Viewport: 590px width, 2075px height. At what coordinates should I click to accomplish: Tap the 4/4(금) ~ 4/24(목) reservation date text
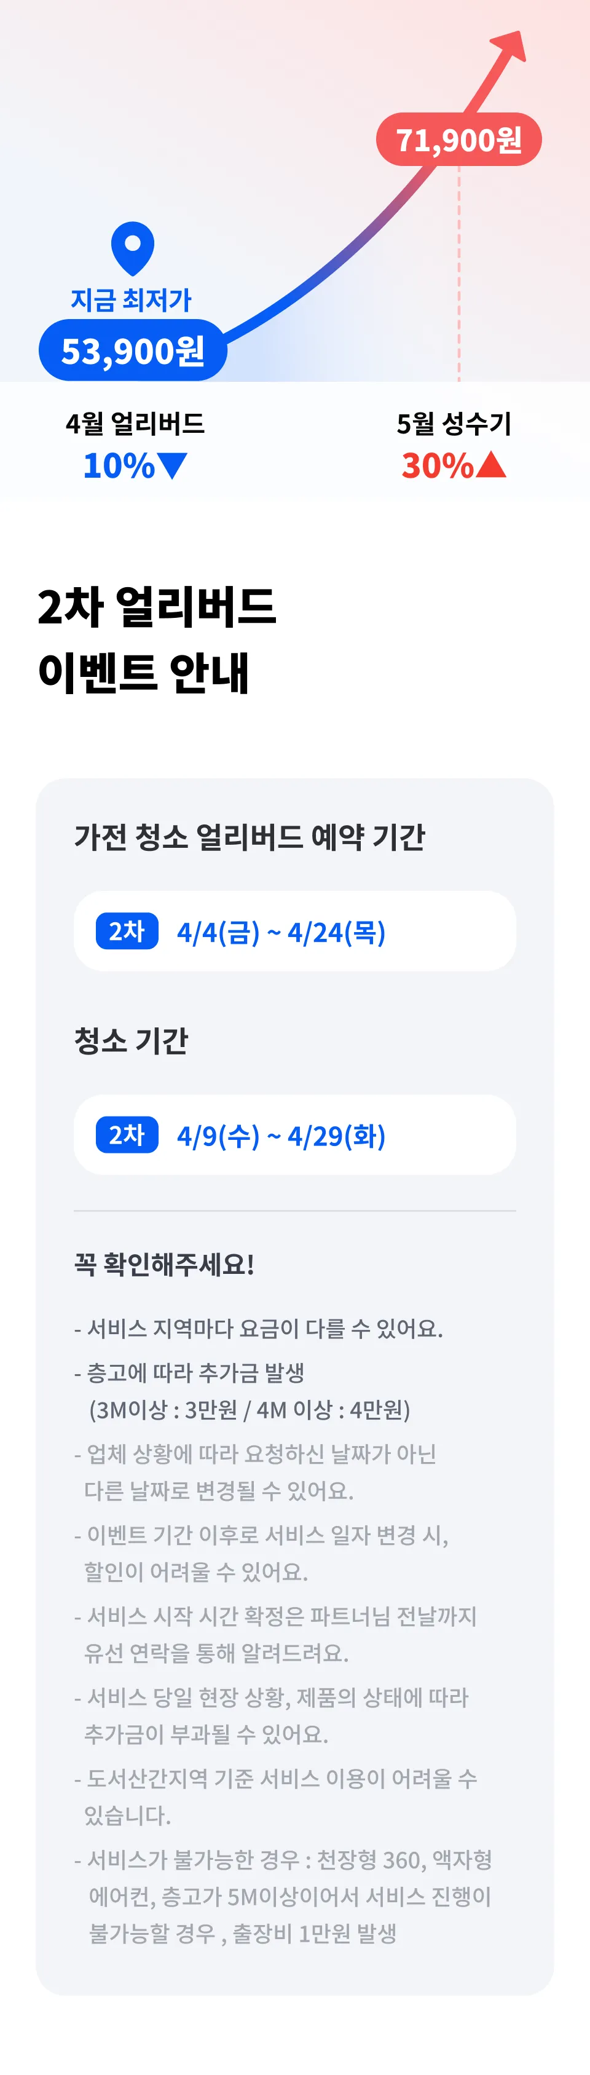coord(281,933)
